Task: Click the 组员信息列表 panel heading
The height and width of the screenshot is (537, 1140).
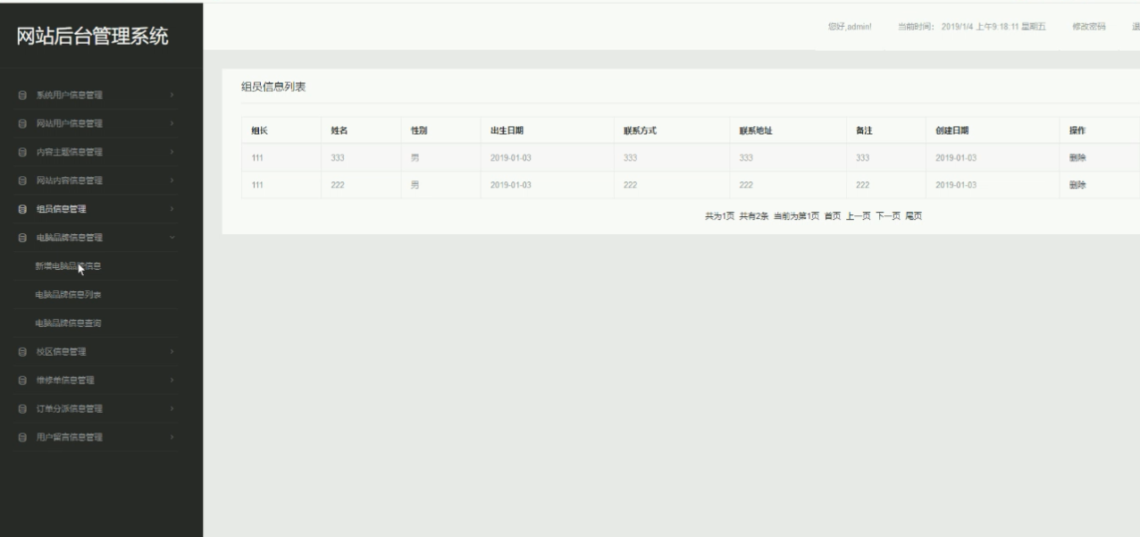Action: [x=273, y=86]
